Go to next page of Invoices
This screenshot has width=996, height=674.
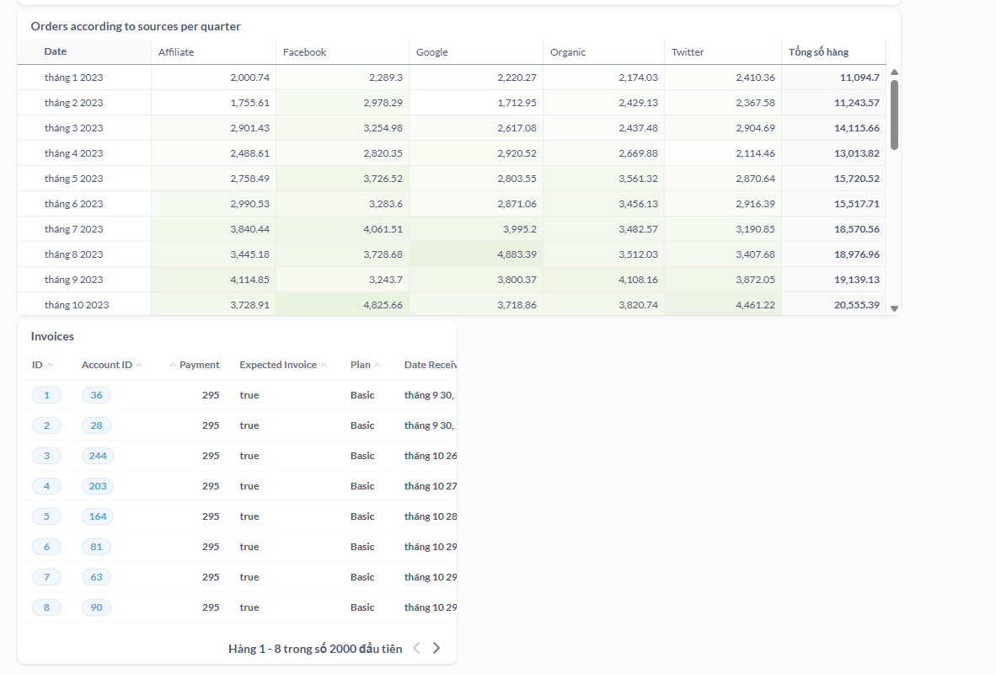tap(436, 648)
